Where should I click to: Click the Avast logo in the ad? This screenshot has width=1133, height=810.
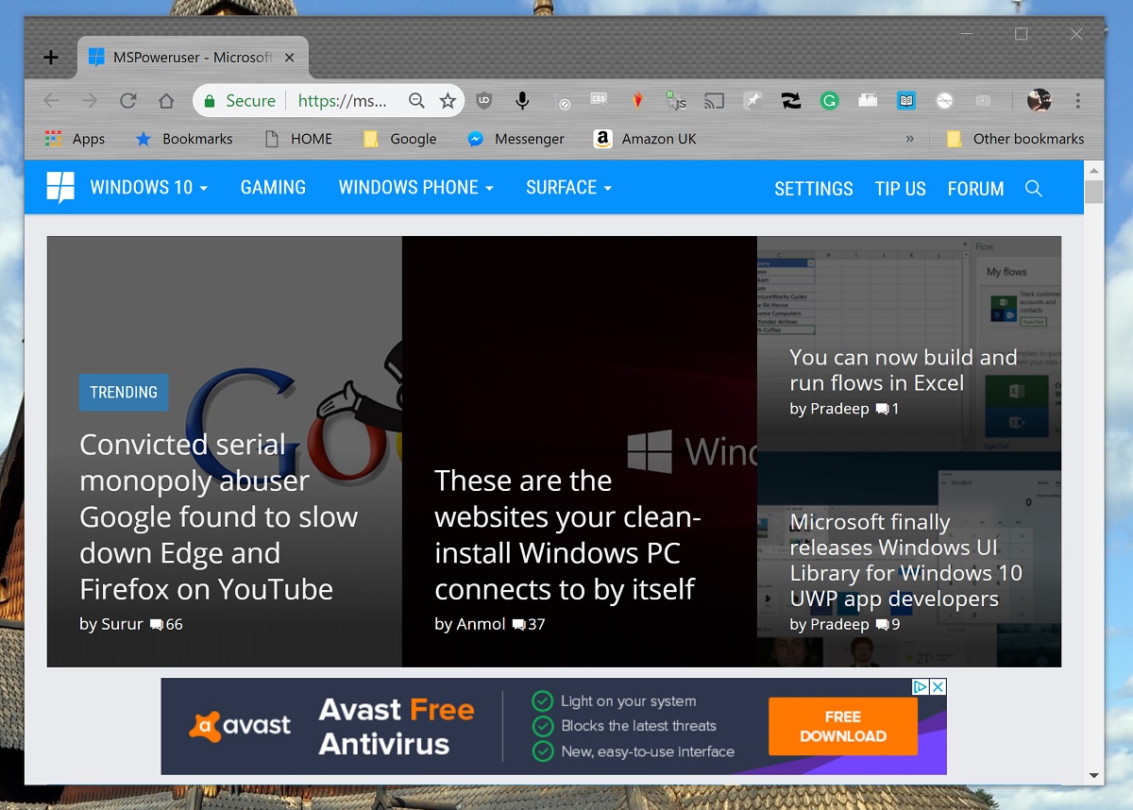pos(241,725)
